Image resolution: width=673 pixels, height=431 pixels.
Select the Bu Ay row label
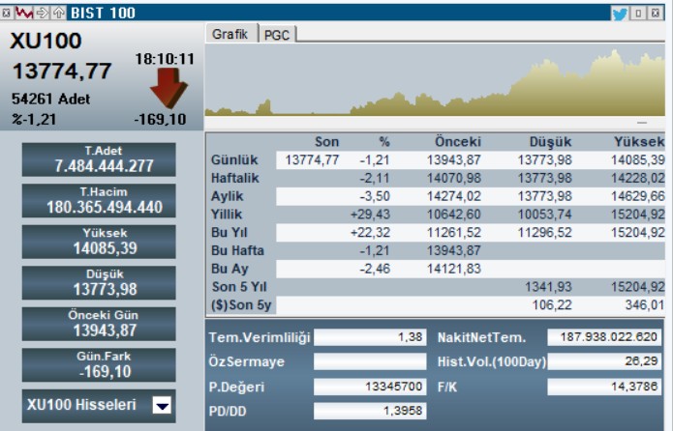pos(229,269)
